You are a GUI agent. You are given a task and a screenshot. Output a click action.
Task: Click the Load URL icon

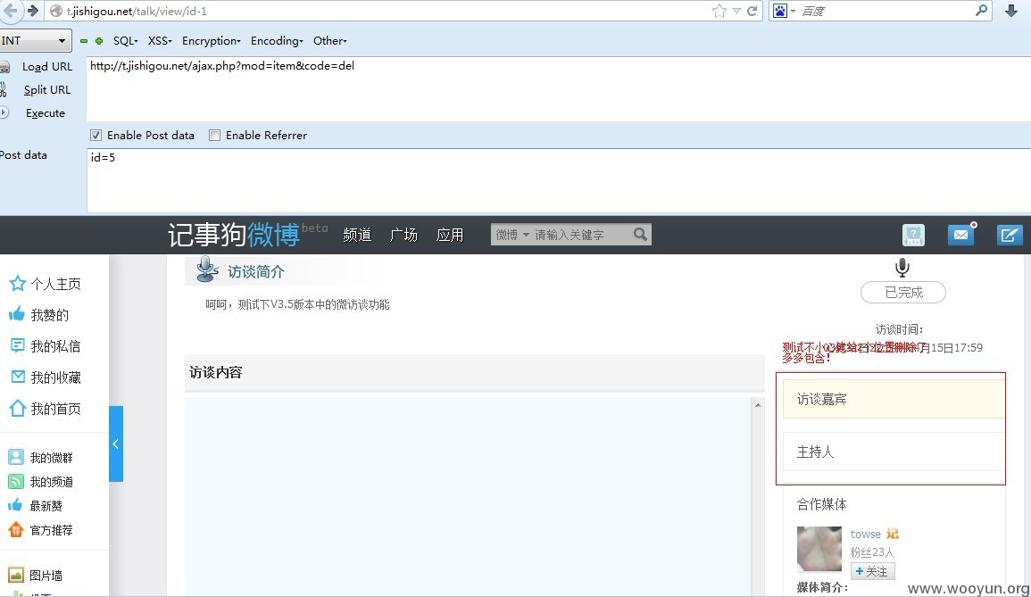point(4,67)
